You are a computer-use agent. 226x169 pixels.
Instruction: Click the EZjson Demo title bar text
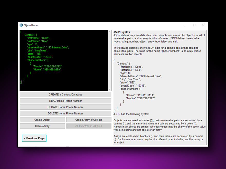[x=31, y=25]
